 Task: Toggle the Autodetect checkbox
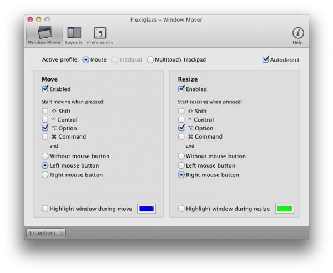coord(265,60)
